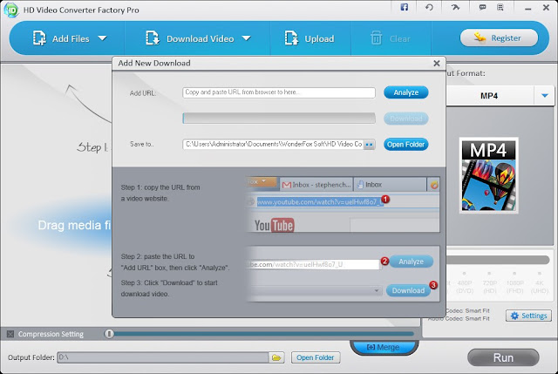Open the MP4 output format dropdown arrow
Screen dimensions: 558x374
click(x=544, y=95)
